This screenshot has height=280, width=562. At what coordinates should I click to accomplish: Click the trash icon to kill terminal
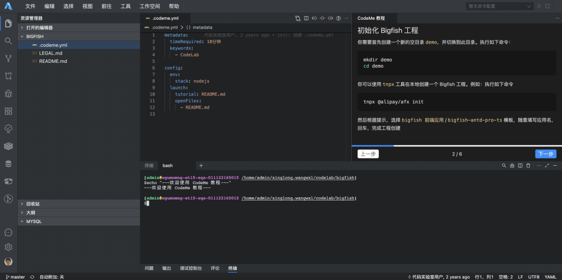pyautogui.click(x=528, y=166)
